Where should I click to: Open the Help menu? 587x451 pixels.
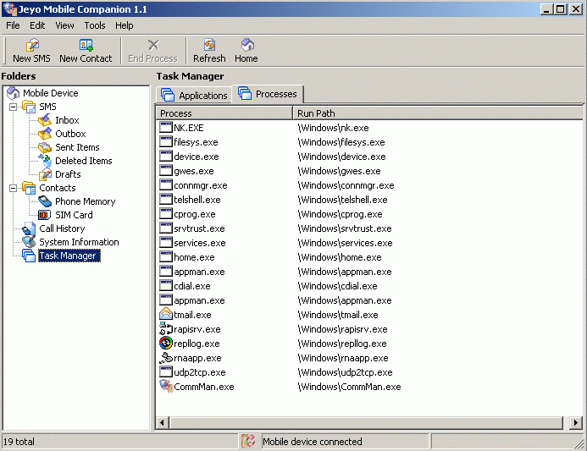coord(125,25)
